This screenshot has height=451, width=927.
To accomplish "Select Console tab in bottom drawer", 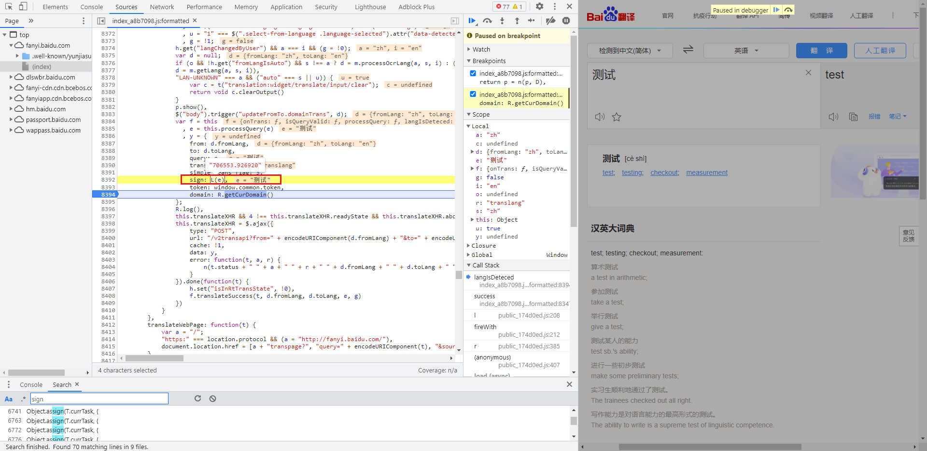I will click(x=31, y=385).
